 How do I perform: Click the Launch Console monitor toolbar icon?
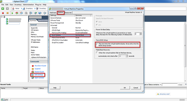[x=35, y=13]
